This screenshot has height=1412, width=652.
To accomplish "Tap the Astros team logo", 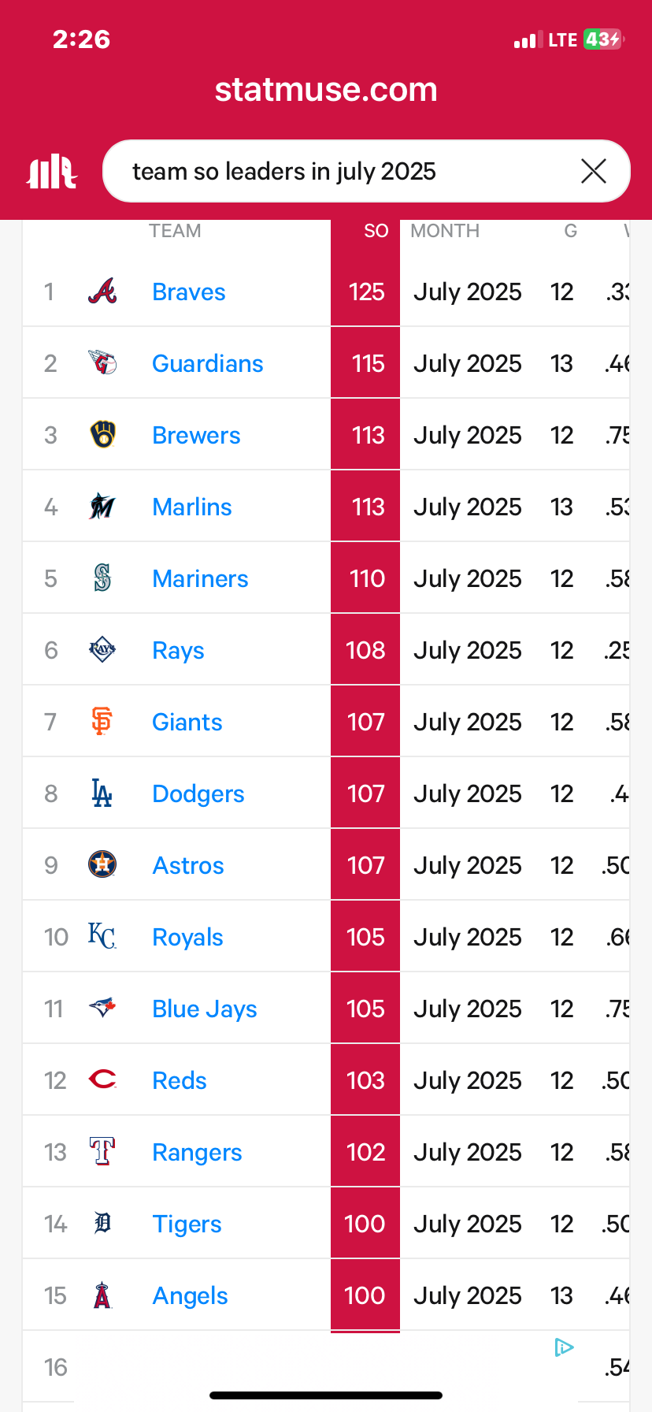I will point(102,865).
